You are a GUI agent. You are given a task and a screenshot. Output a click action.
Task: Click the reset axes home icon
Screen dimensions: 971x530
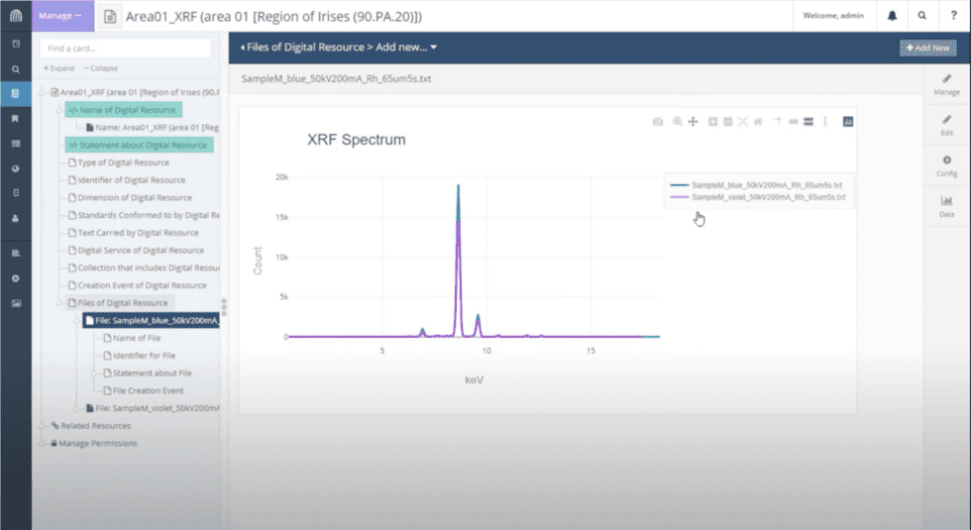pos(758,121)
